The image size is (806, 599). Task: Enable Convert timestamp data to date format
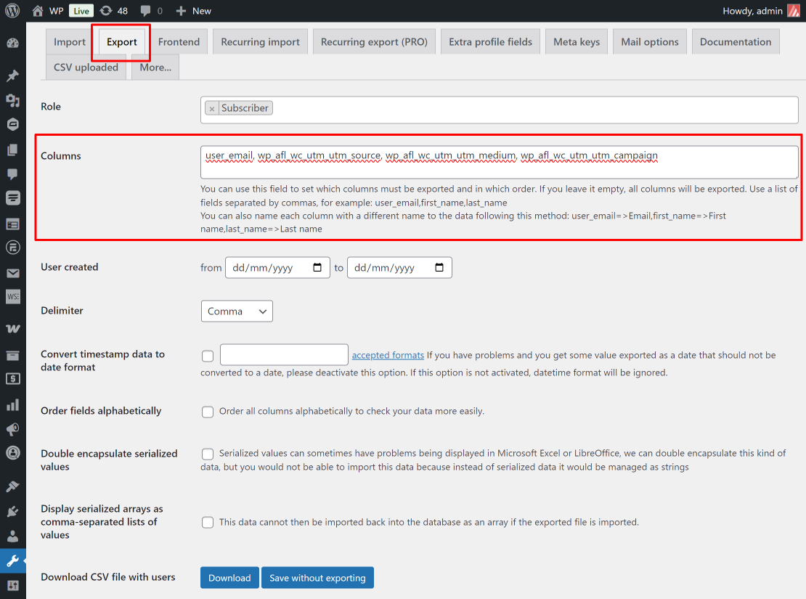pyautogui.click(x=208, y=355)
